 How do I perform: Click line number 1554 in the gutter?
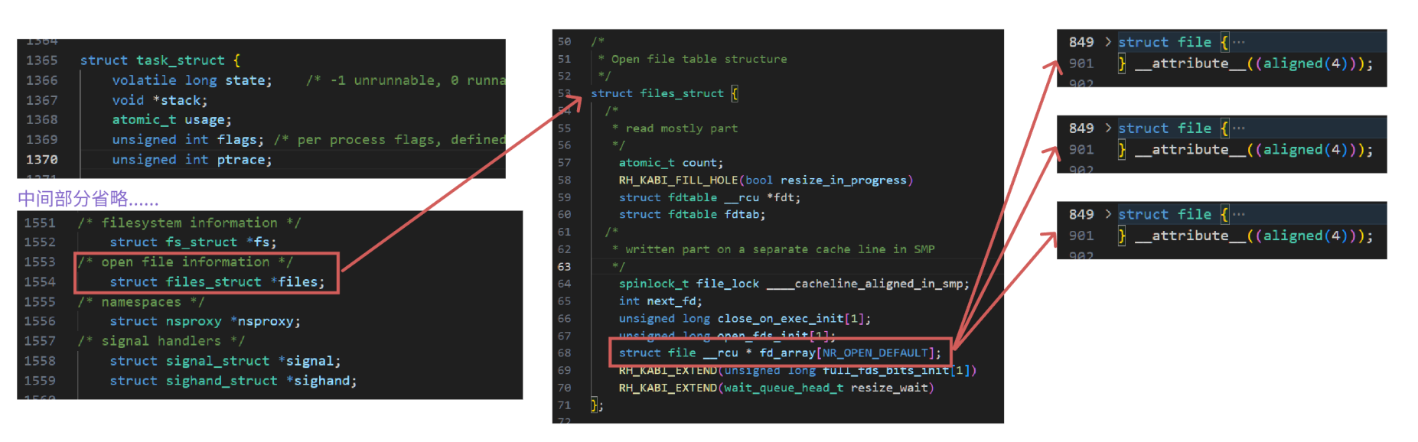(40, 282)
